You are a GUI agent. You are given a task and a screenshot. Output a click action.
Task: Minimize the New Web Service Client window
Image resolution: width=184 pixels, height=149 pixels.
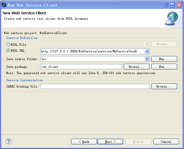click(166, 5)
